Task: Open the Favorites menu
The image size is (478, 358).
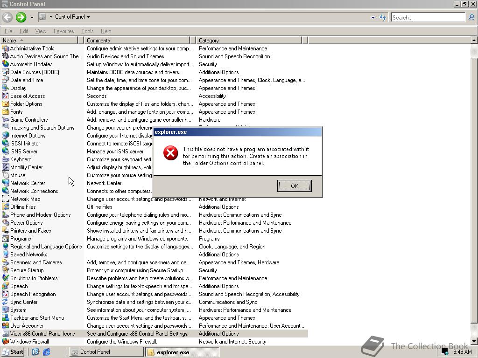Action: coord(63,31)
